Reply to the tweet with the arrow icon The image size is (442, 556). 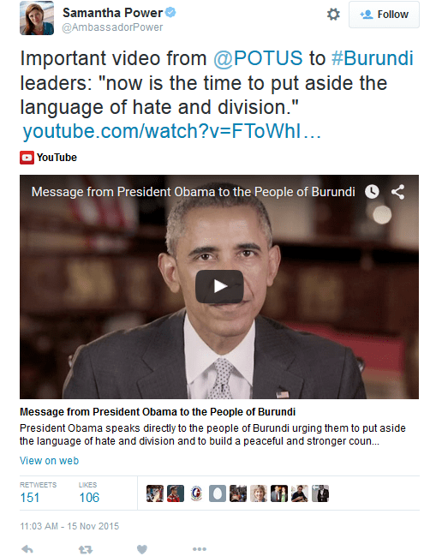tap(27, 549)
